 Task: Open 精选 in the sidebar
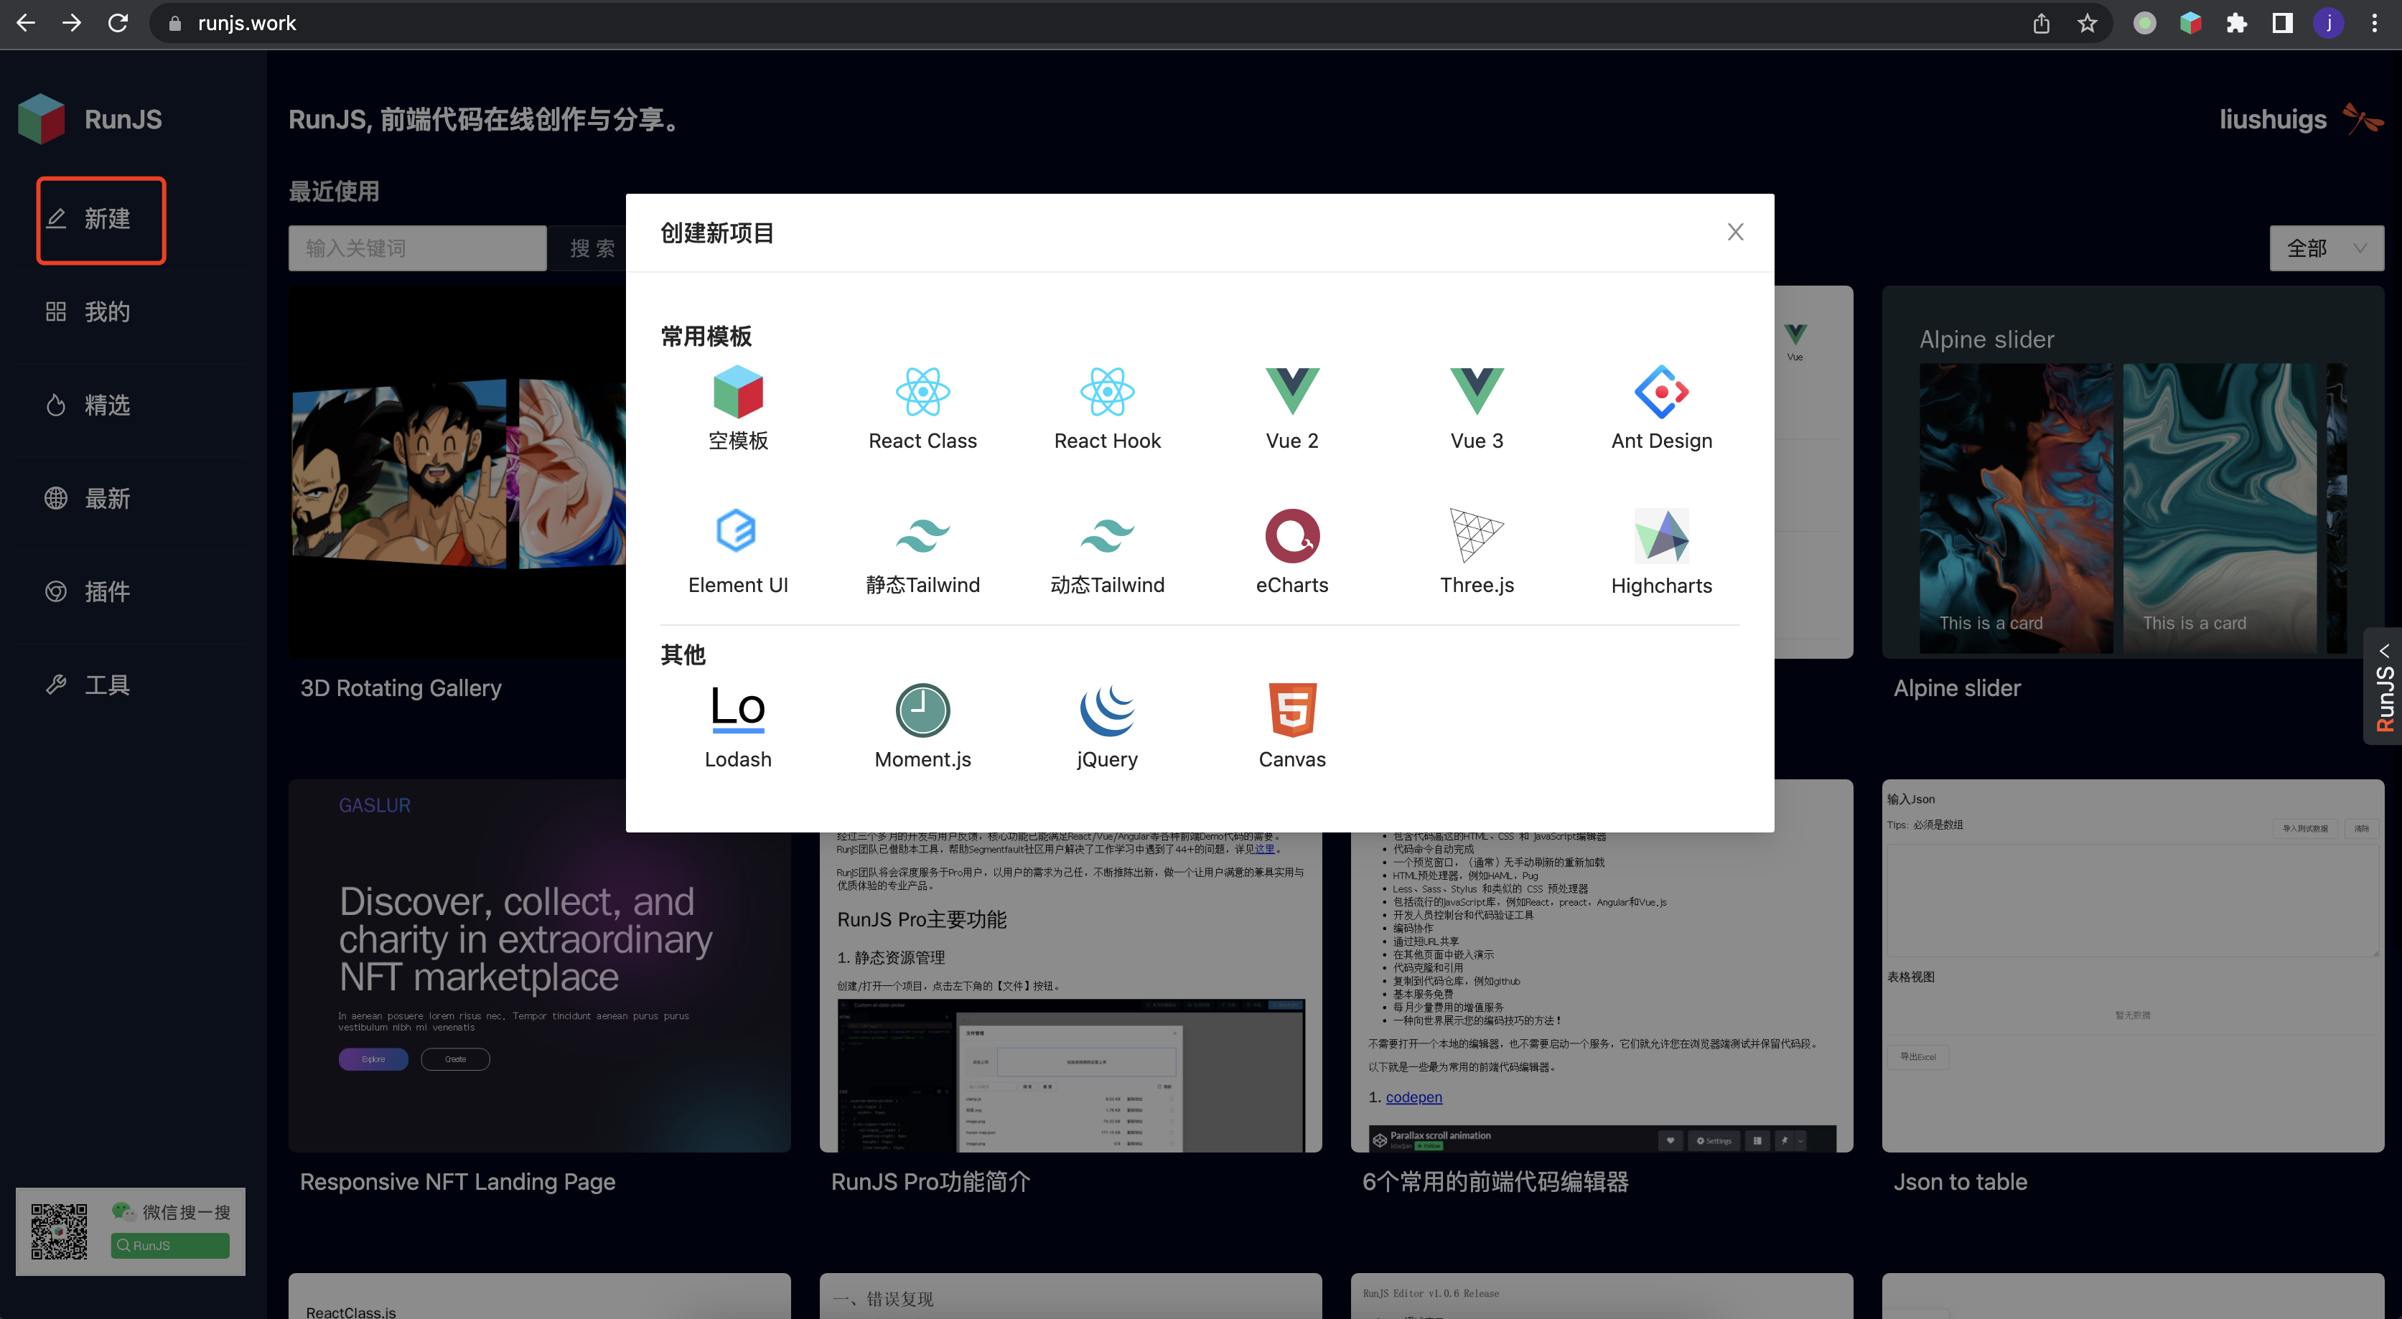click(88, 405)
